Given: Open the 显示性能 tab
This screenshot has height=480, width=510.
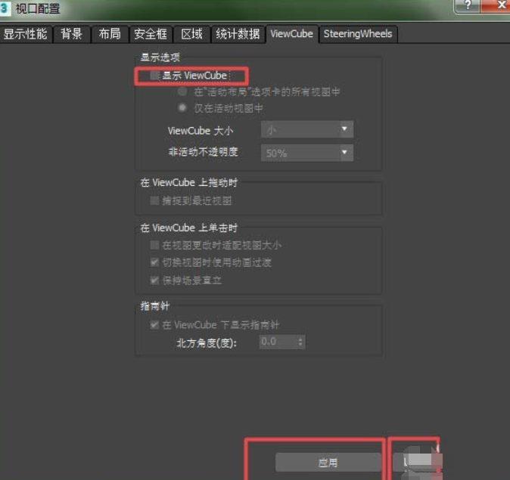Looking at the screenshot, I should [25, 34].
